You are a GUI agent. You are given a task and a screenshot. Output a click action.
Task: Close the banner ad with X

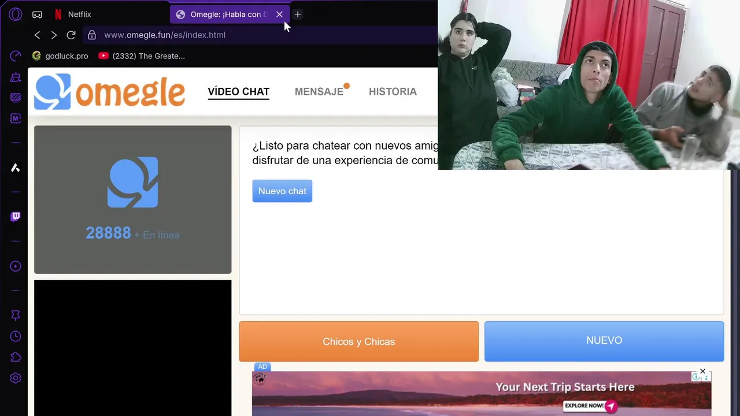702,372
